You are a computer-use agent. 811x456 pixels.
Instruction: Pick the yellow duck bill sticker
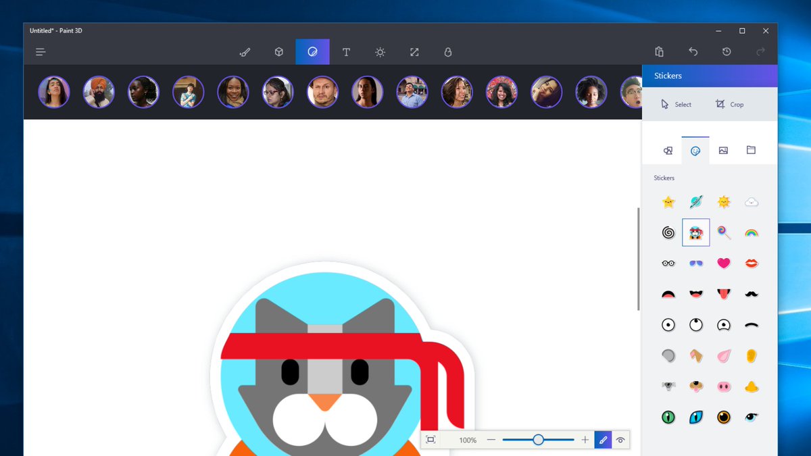(x=752, y=386)
